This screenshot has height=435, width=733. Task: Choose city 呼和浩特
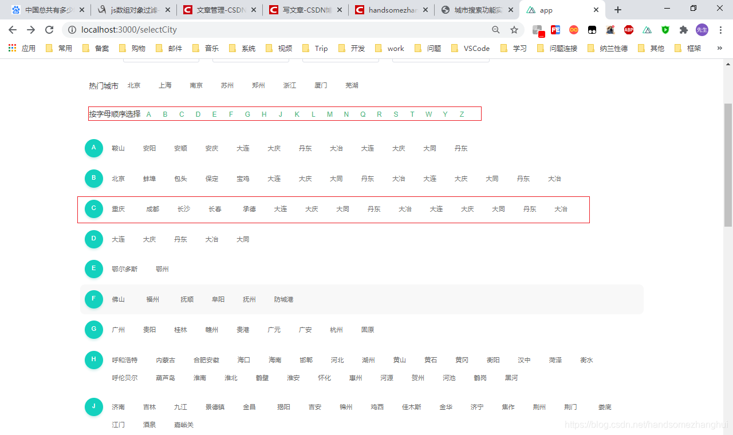(x=125, y=360)
